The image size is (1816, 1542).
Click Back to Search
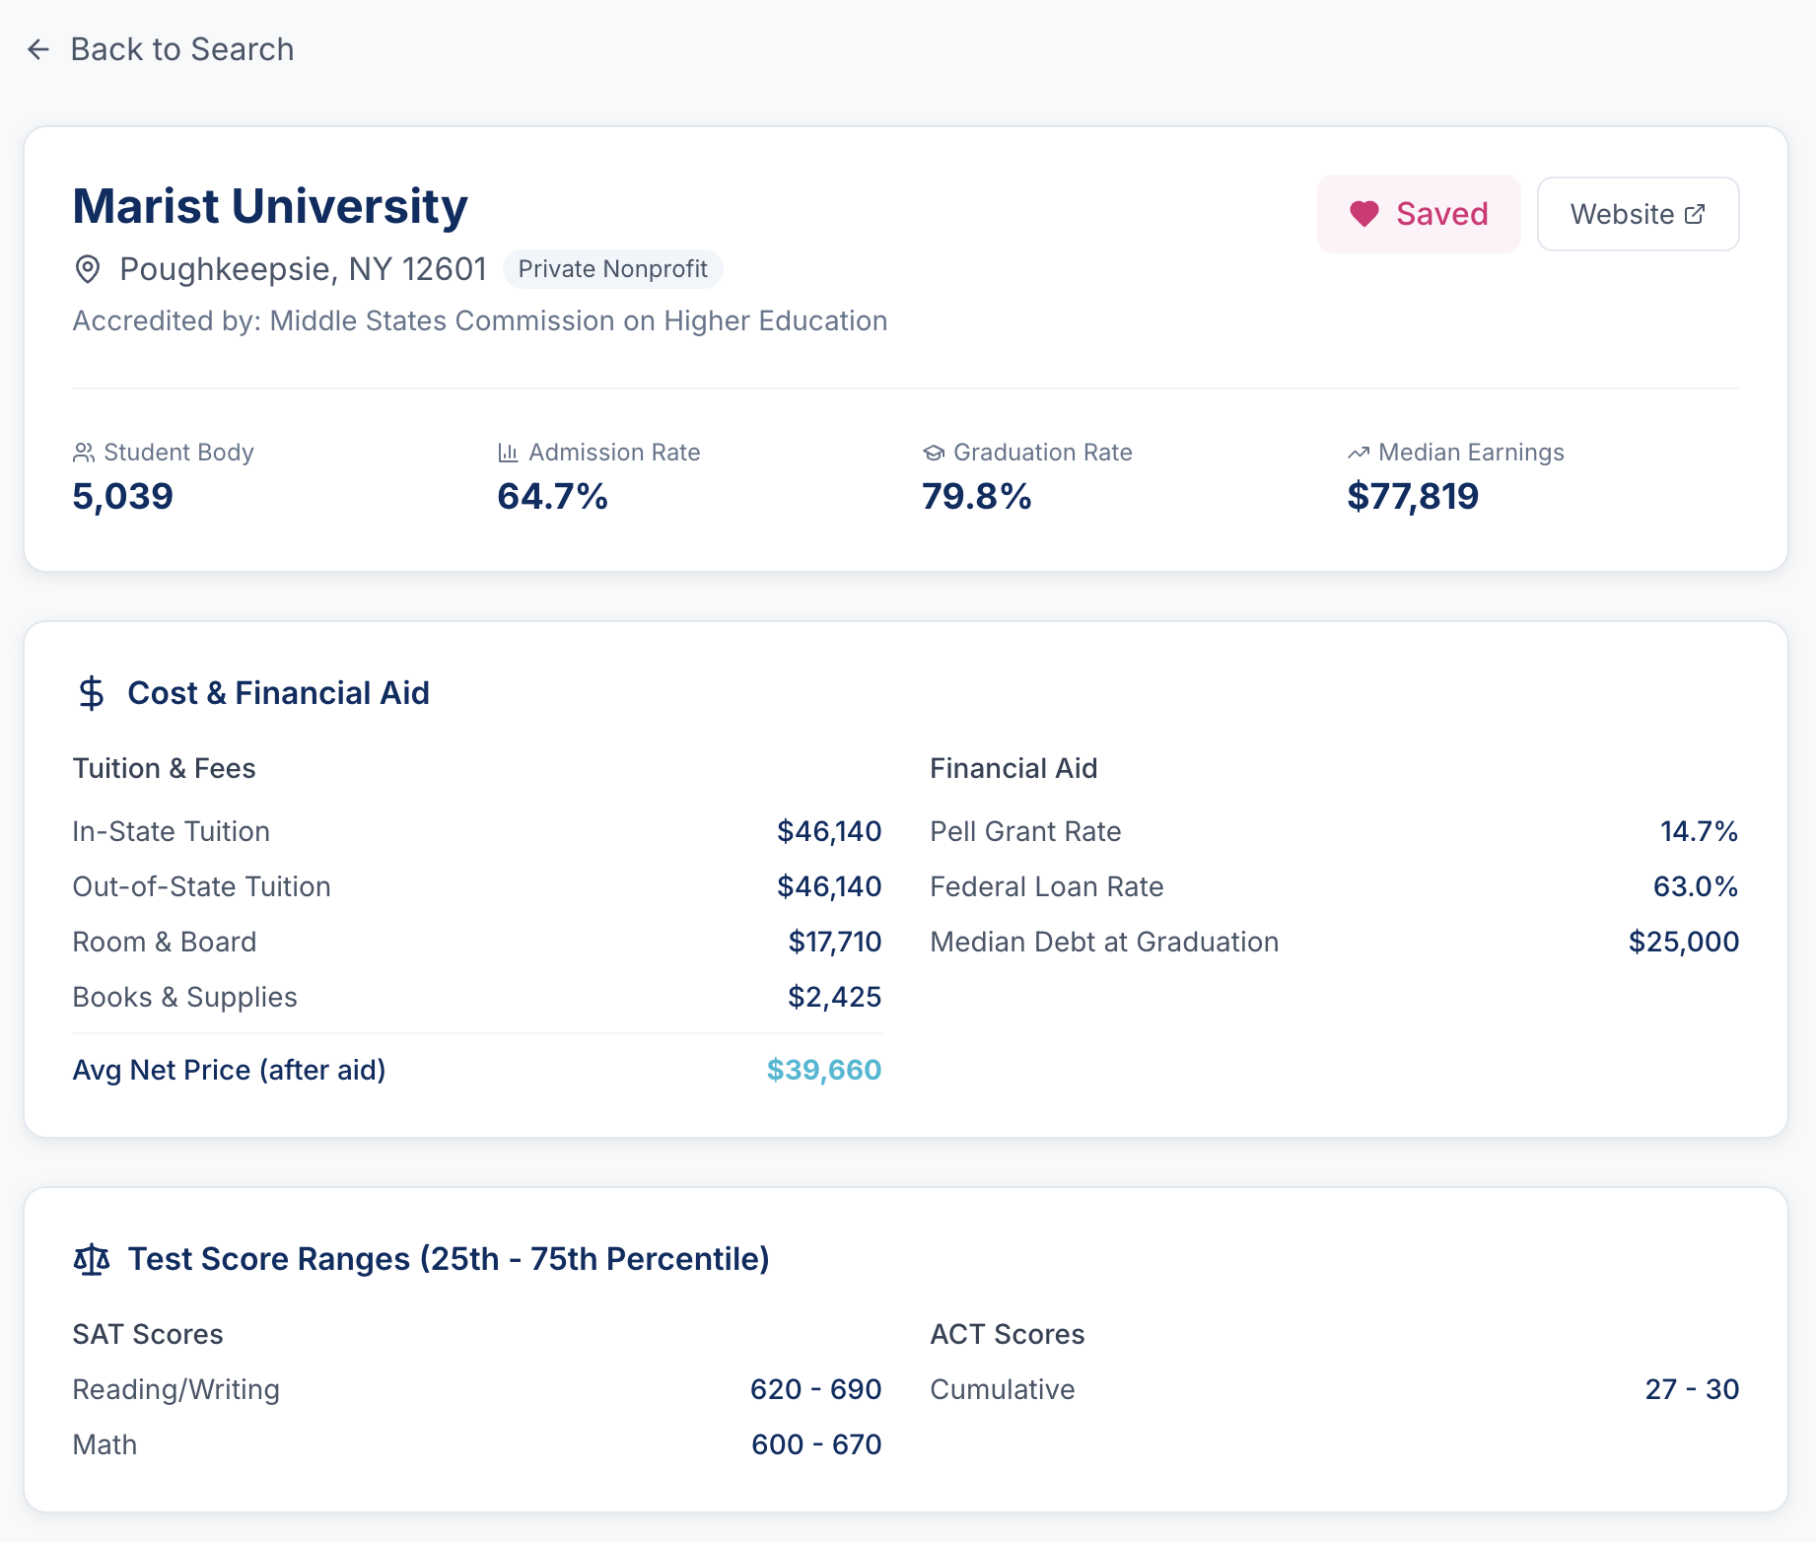[x=180, y=48]
